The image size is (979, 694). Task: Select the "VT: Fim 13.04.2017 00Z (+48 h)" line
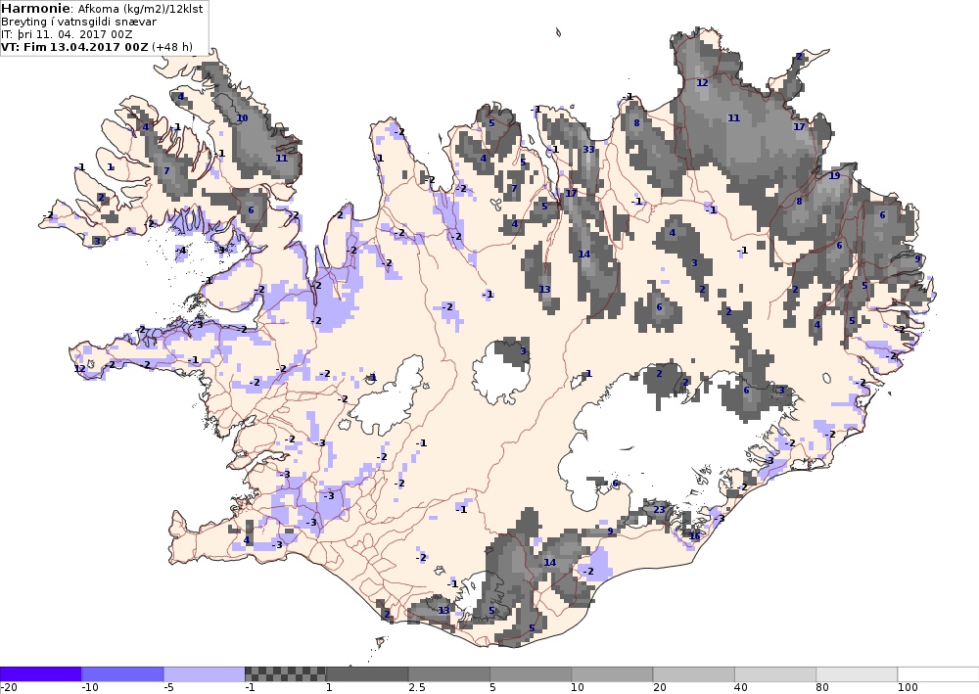pos(97,47)
